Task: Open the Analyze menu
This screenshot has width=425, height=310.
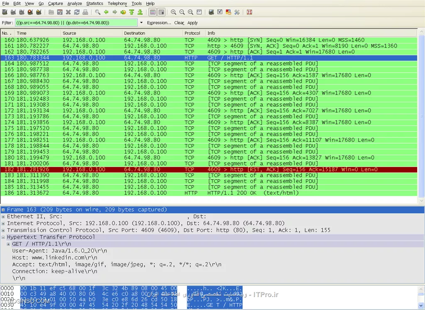Action: pyautogui.click(x=75, y=3)
